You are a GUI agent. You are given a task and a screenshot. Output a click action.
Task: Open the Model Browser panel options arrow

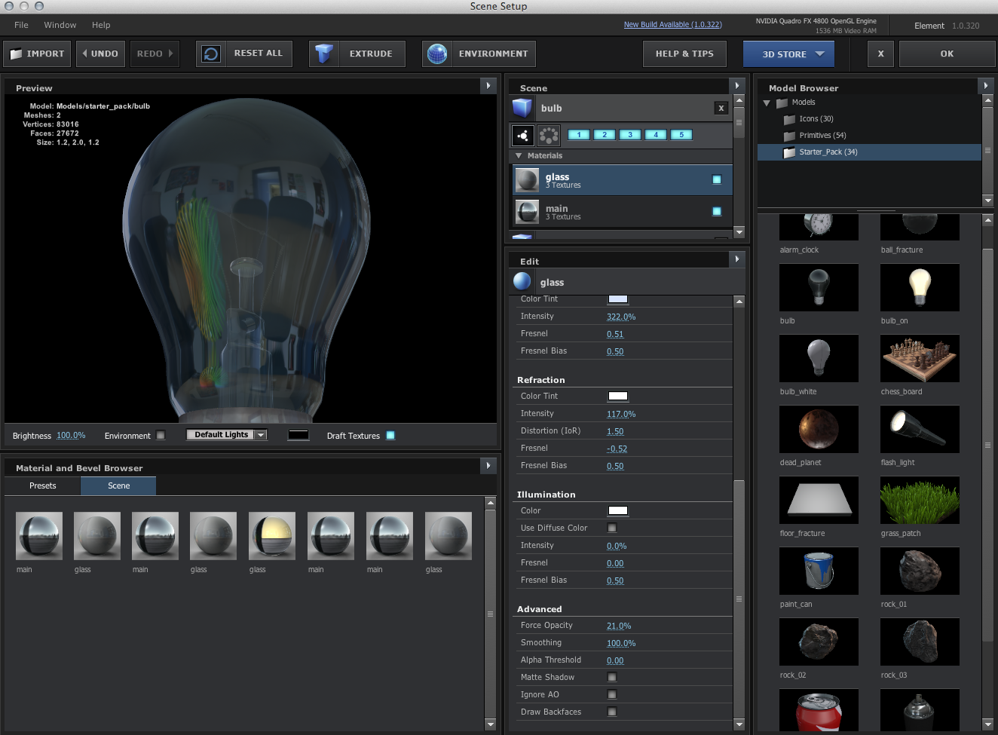point(986,86)
